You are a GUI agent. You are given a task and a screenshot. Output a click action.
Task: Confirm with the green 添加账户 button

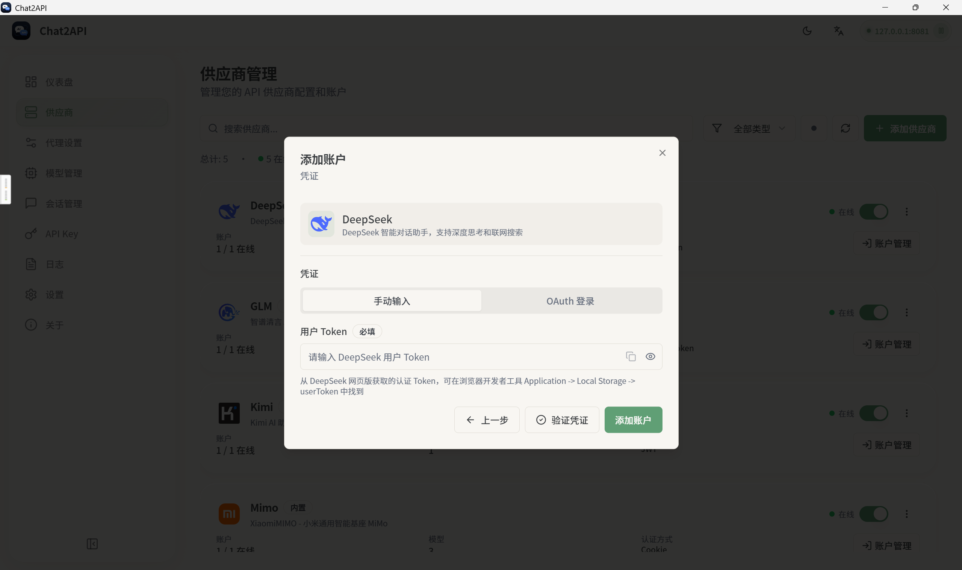click(634, 420)
